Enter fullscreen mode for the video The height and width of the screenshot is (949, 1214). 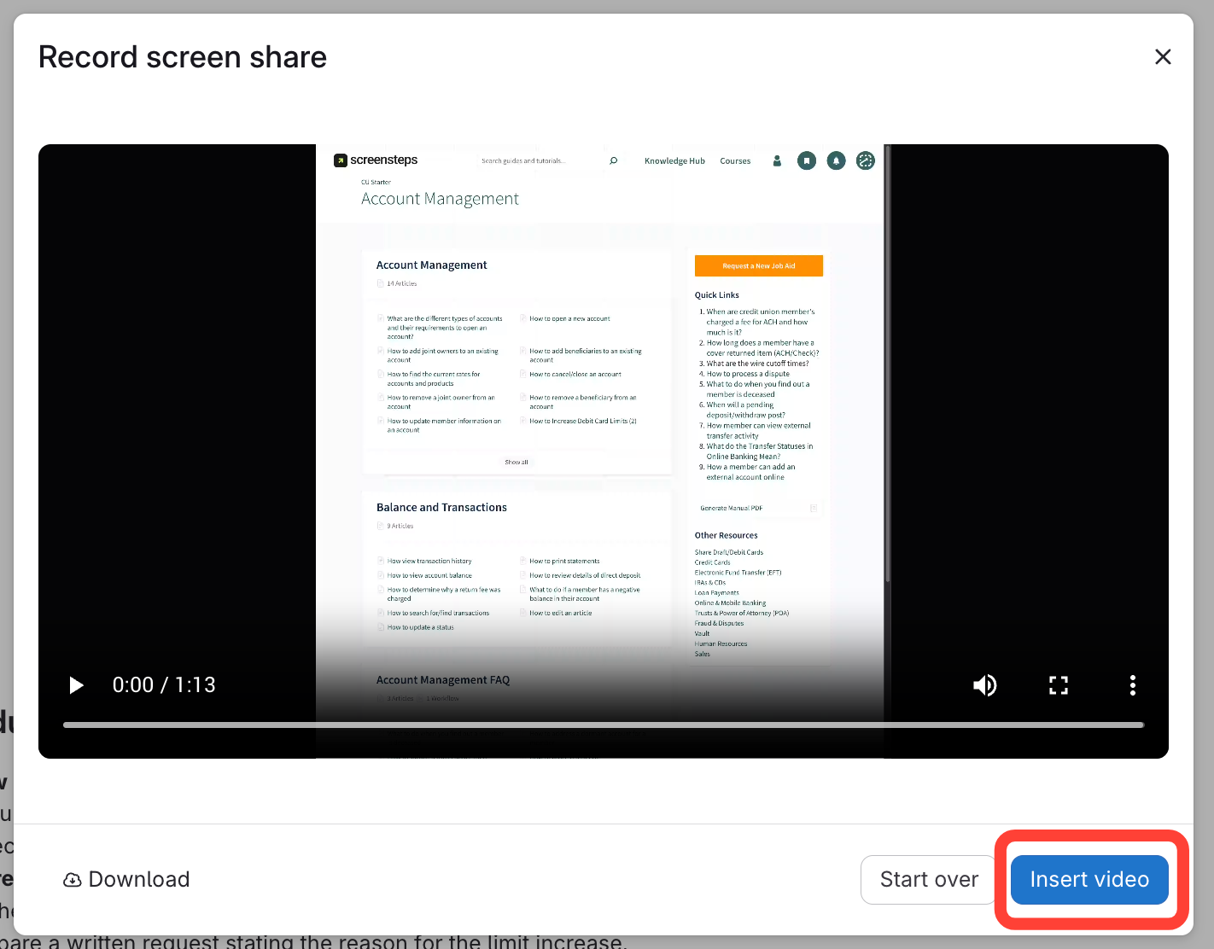pyautogui.click(x=1059, y=685)
